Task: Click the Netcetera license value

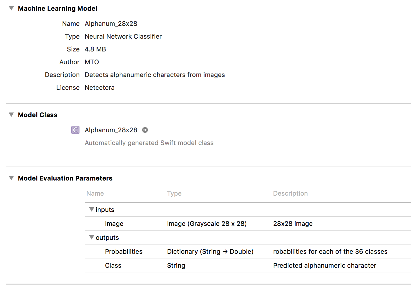Action: 99,87
